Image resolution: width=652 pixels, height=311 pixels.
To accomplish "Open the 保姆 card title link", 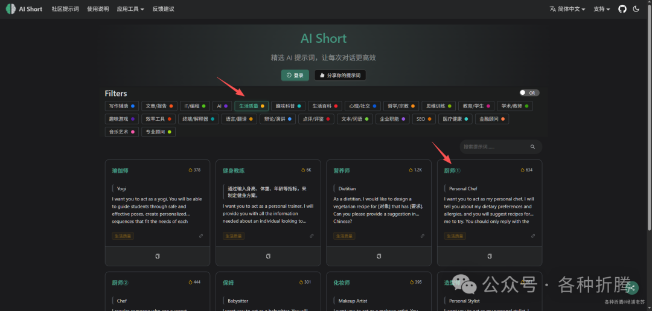I will 228,283.
